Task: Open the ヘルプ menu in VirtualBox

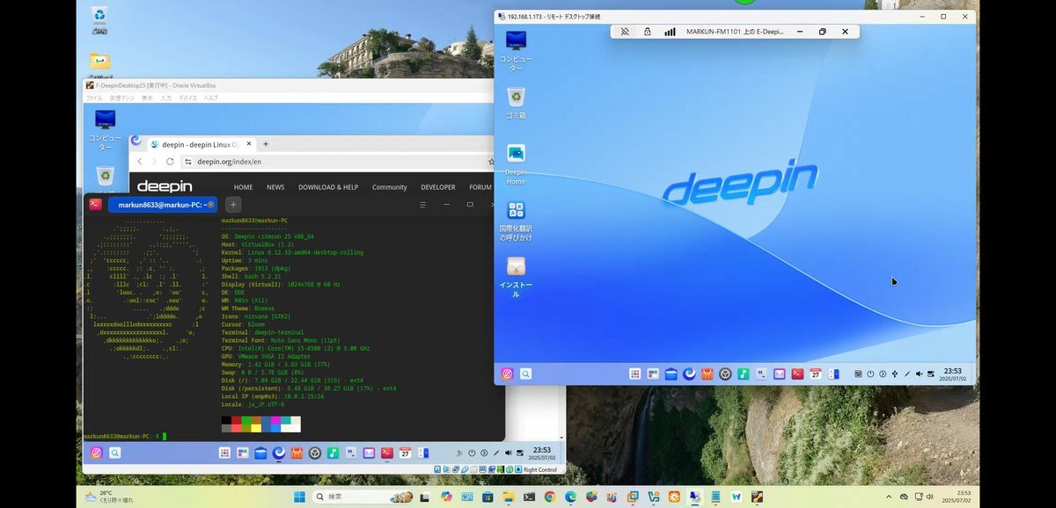Action: [x=211, y=98]
